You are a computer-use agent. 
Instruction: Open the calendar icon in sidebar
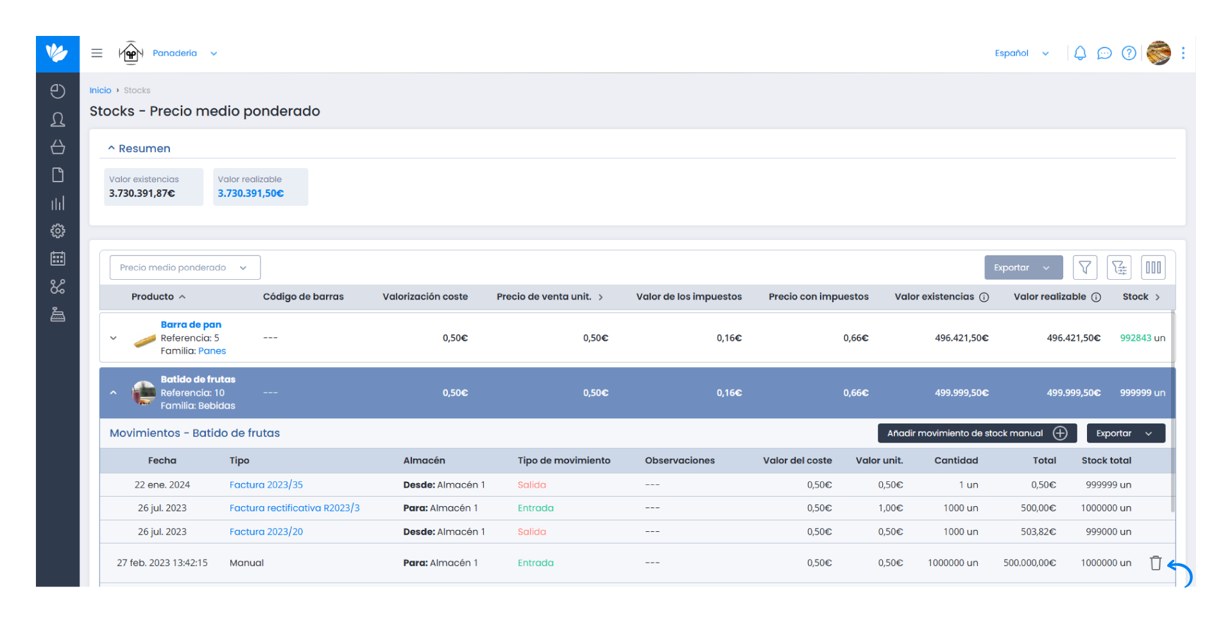58,259
